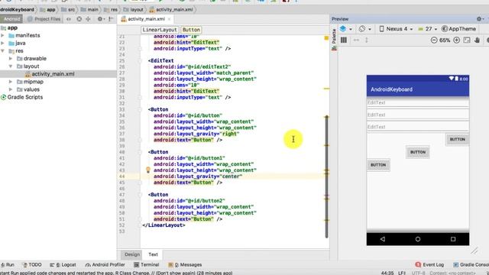489x275 pixels.
Task: Expand the drawable folder
Action: point(11,58)
